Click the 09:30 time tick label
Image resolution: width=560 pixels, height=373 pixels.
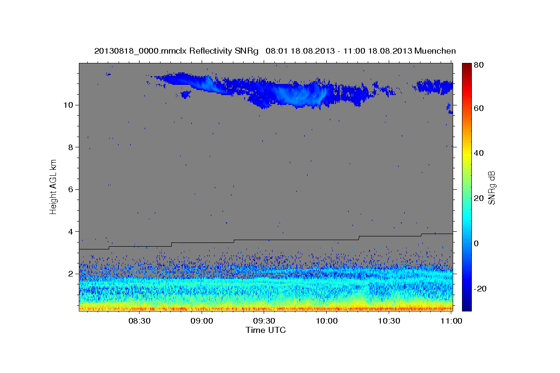click(x=264, y=321)
